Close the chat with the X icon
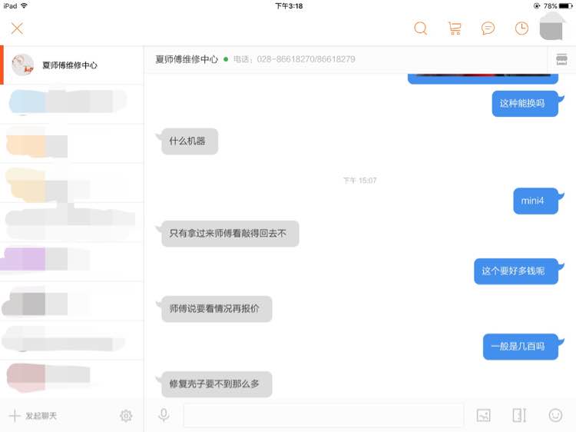 point(17,28)
